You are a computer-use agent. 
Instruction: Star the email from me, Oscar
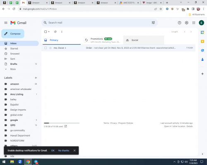pyautogui.click(x=51, y=48)
